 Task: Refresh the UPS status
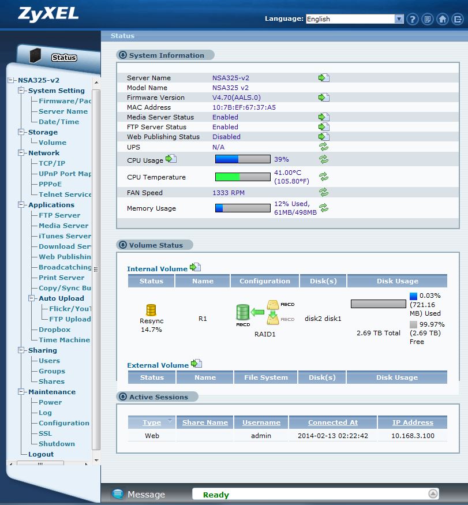(324, 147)
